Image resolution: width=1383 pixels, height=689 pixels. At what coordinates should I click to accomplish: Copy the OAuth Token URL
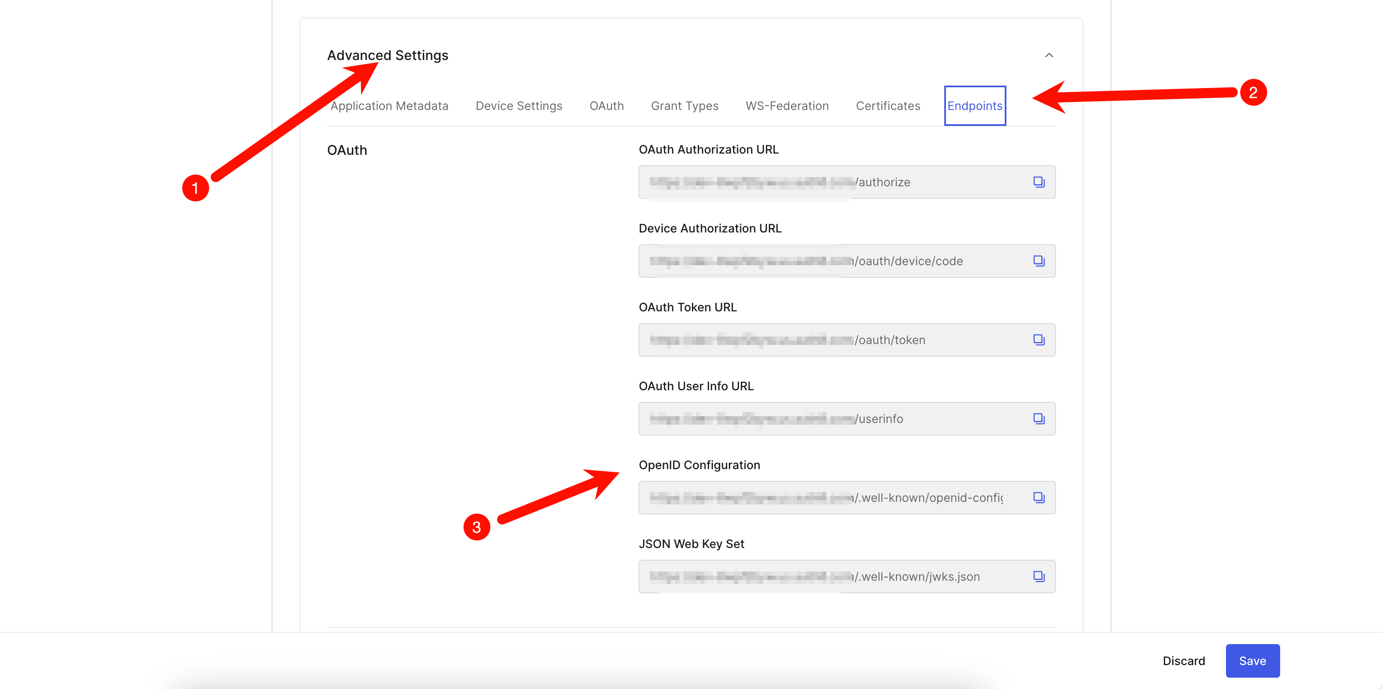tap(1038, 339)
